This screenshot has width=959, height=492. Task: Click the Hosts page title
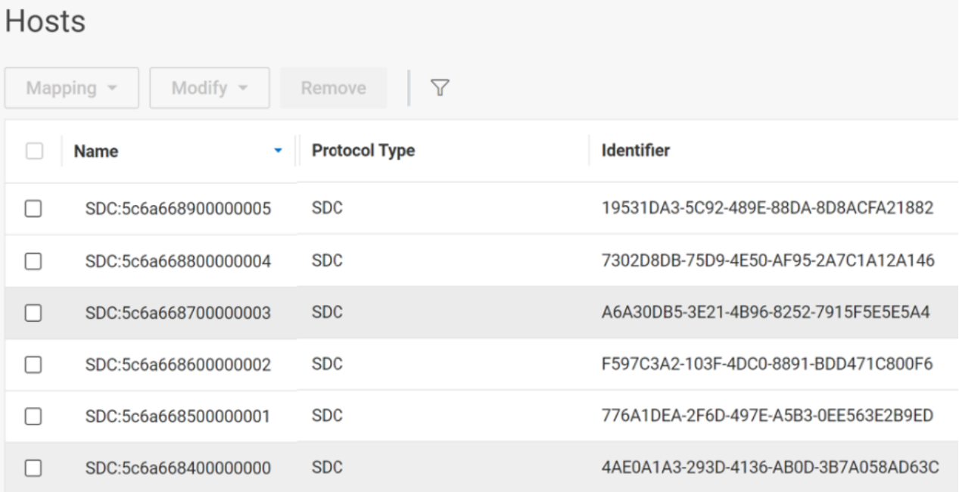pyautogui.click(x=46, y=22)
